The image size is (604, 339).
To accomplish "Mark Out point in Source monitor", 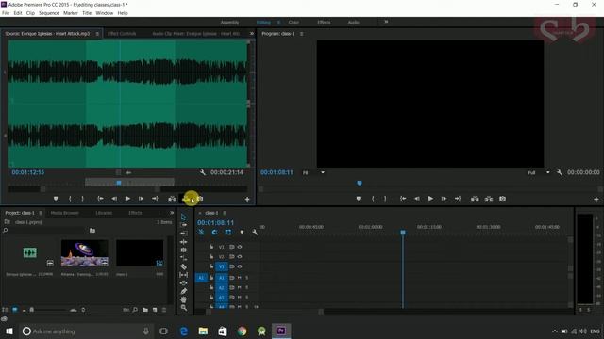I will coord(82,199).
